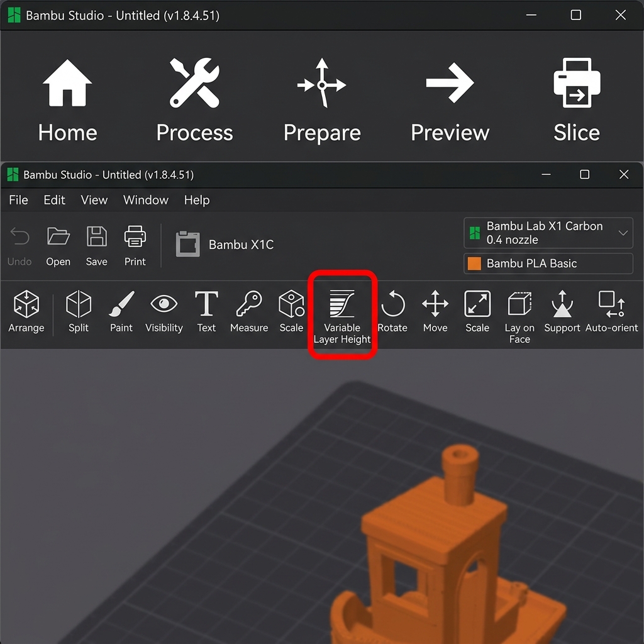Click the Print icon
Screen dimensions: 644x644
[135, 236]
